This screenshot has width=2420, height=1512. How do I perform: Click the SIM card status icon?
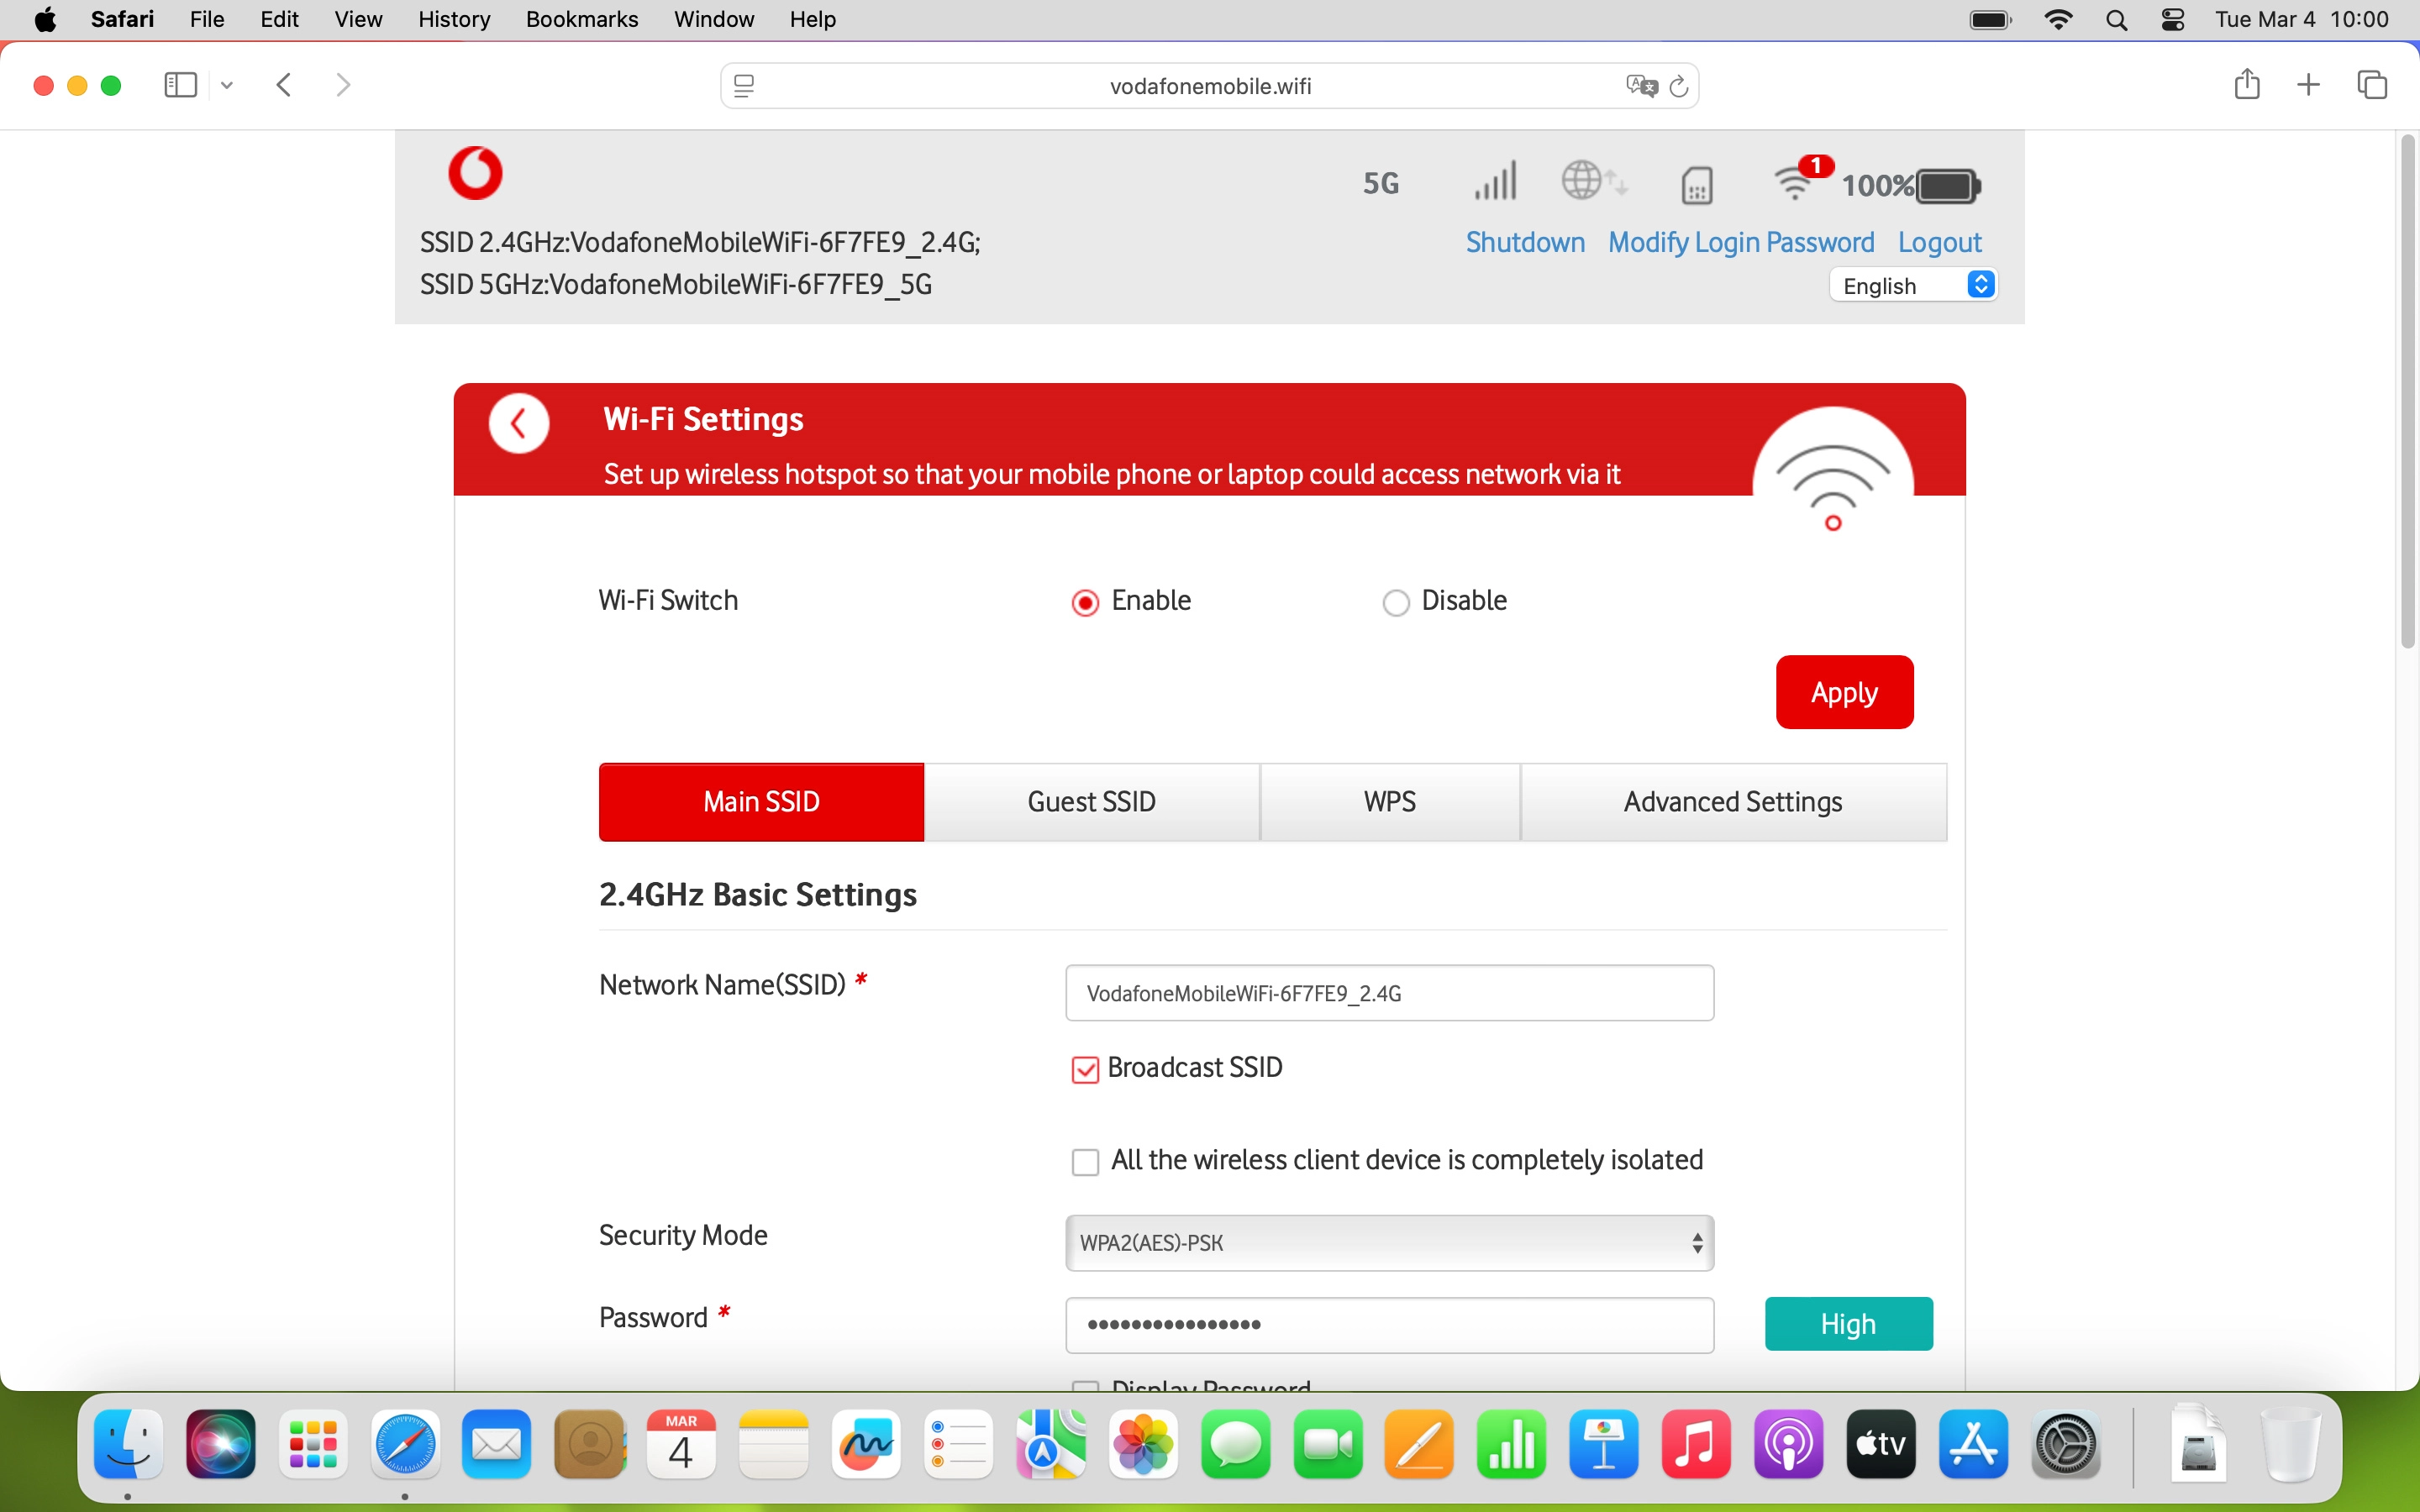click(x=1697, y=183)
